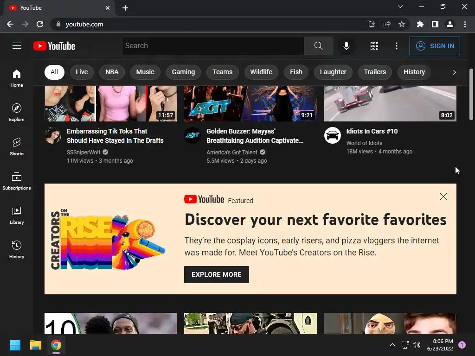475x356 pixels.
Task: Click the youtube.com address bar
Action: point(209,24)
